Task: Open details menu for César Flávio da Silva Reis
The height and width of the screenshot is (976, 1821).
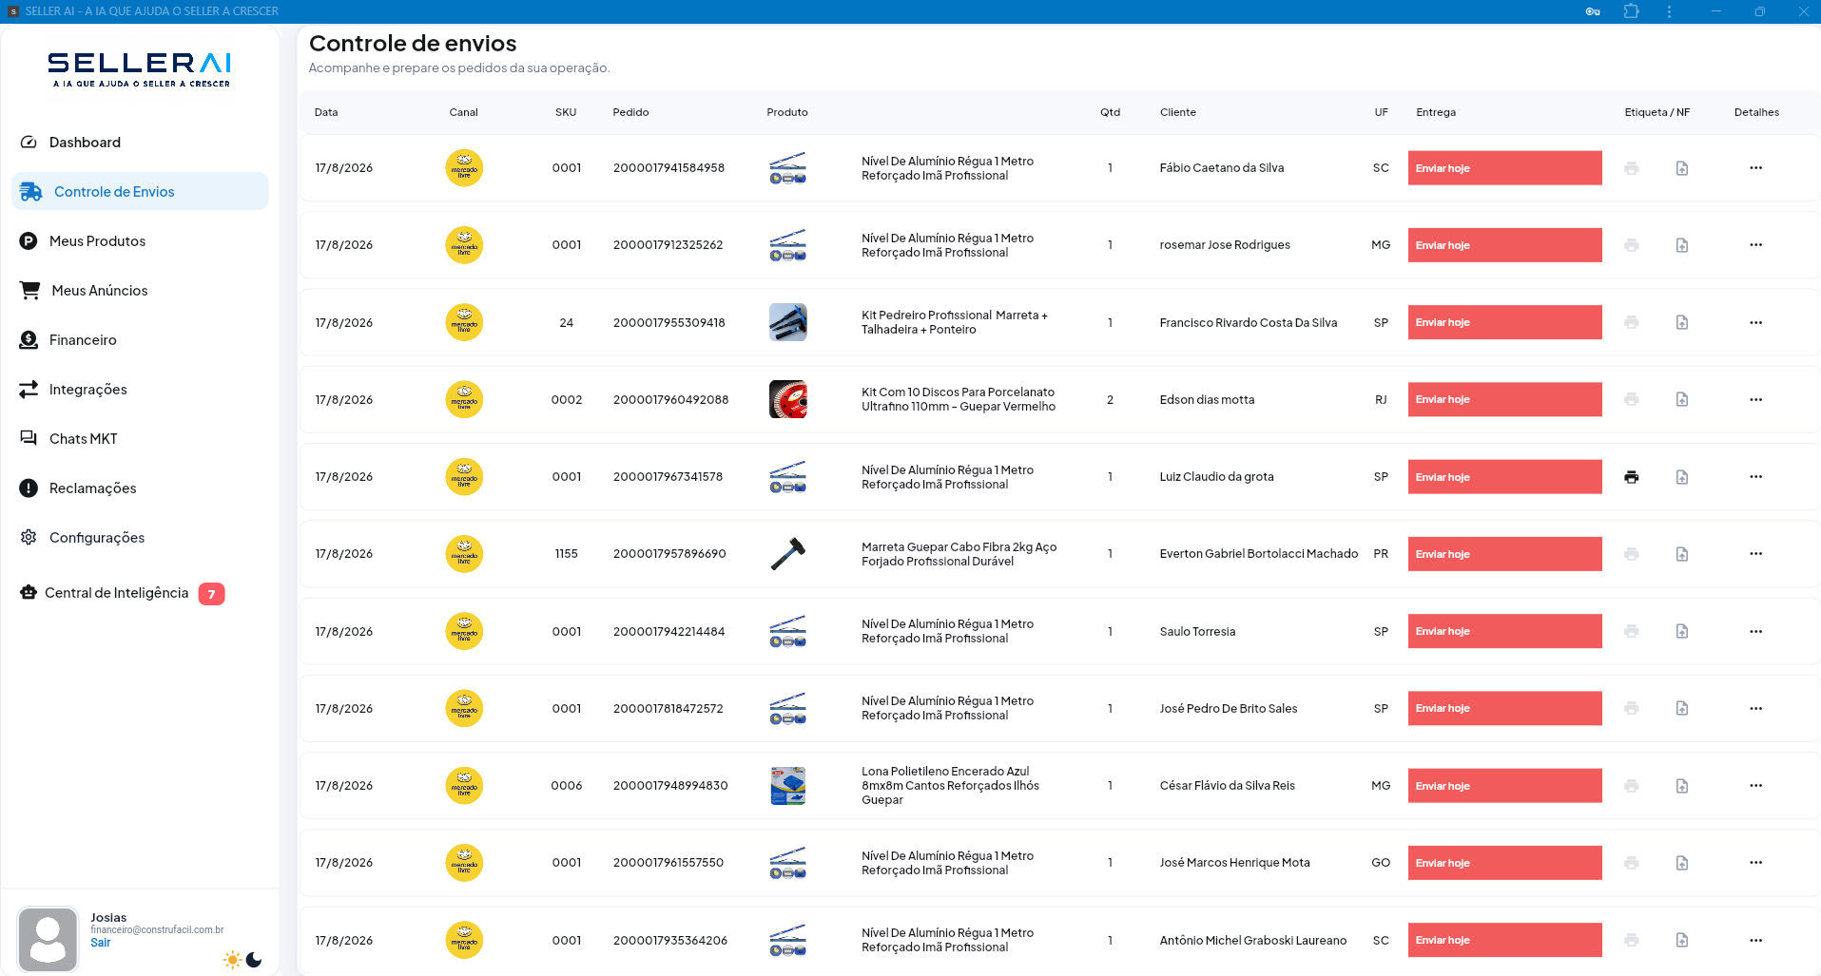Action: click(x=1755, y=786)
